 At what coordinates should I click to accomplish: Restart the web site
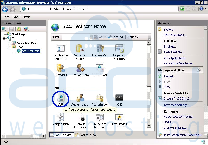[x=168, y=76]
